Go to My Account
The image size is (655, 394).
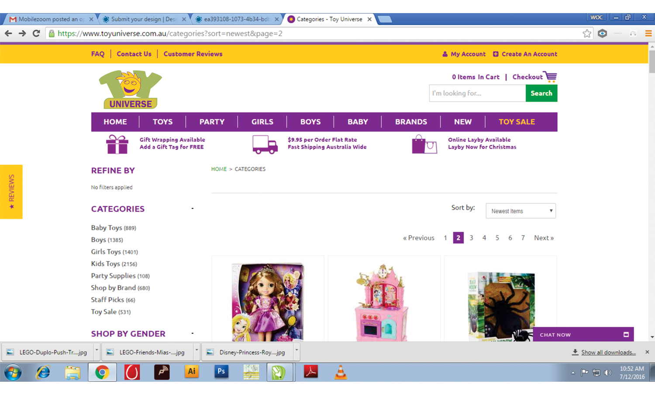pos(464,54)
